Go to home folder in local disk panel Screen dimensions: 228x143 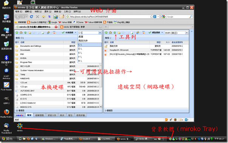point(21,32)
